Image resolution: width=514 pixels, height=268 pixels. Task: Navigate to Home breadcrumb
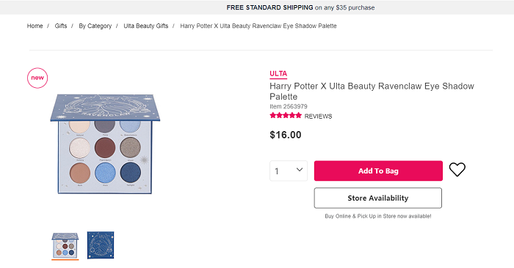click(35, 26)
